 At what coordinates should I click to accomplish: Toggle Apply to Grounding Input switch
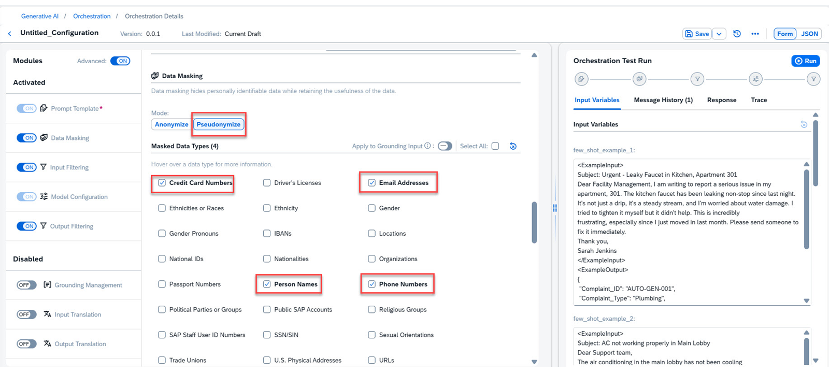tap(445, 146)
